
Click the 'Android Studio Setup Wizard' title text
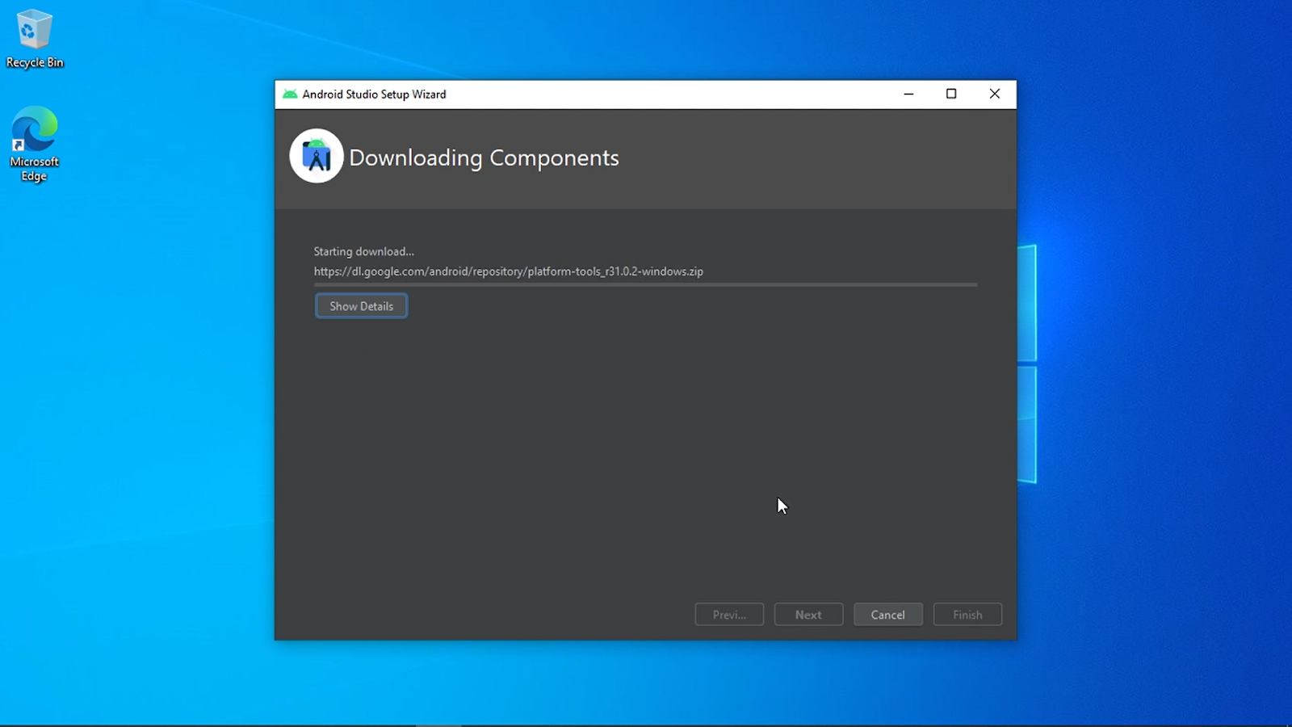tap(374, 95)
